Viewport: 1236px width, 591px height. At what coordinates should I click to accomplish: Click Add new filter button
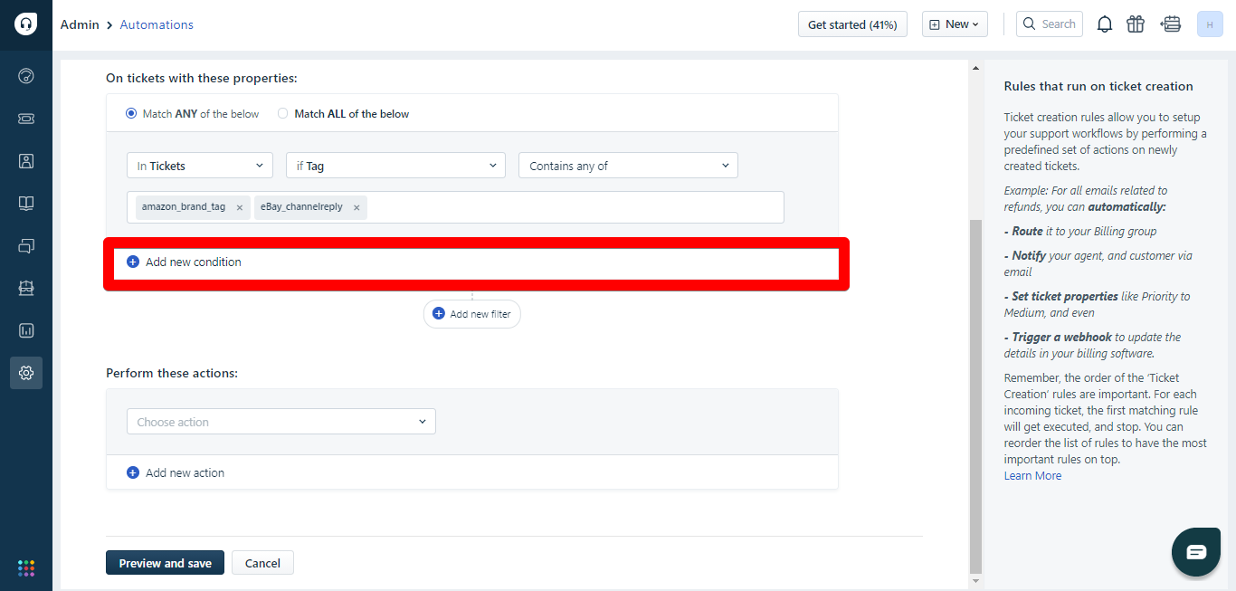pos(471,314)
